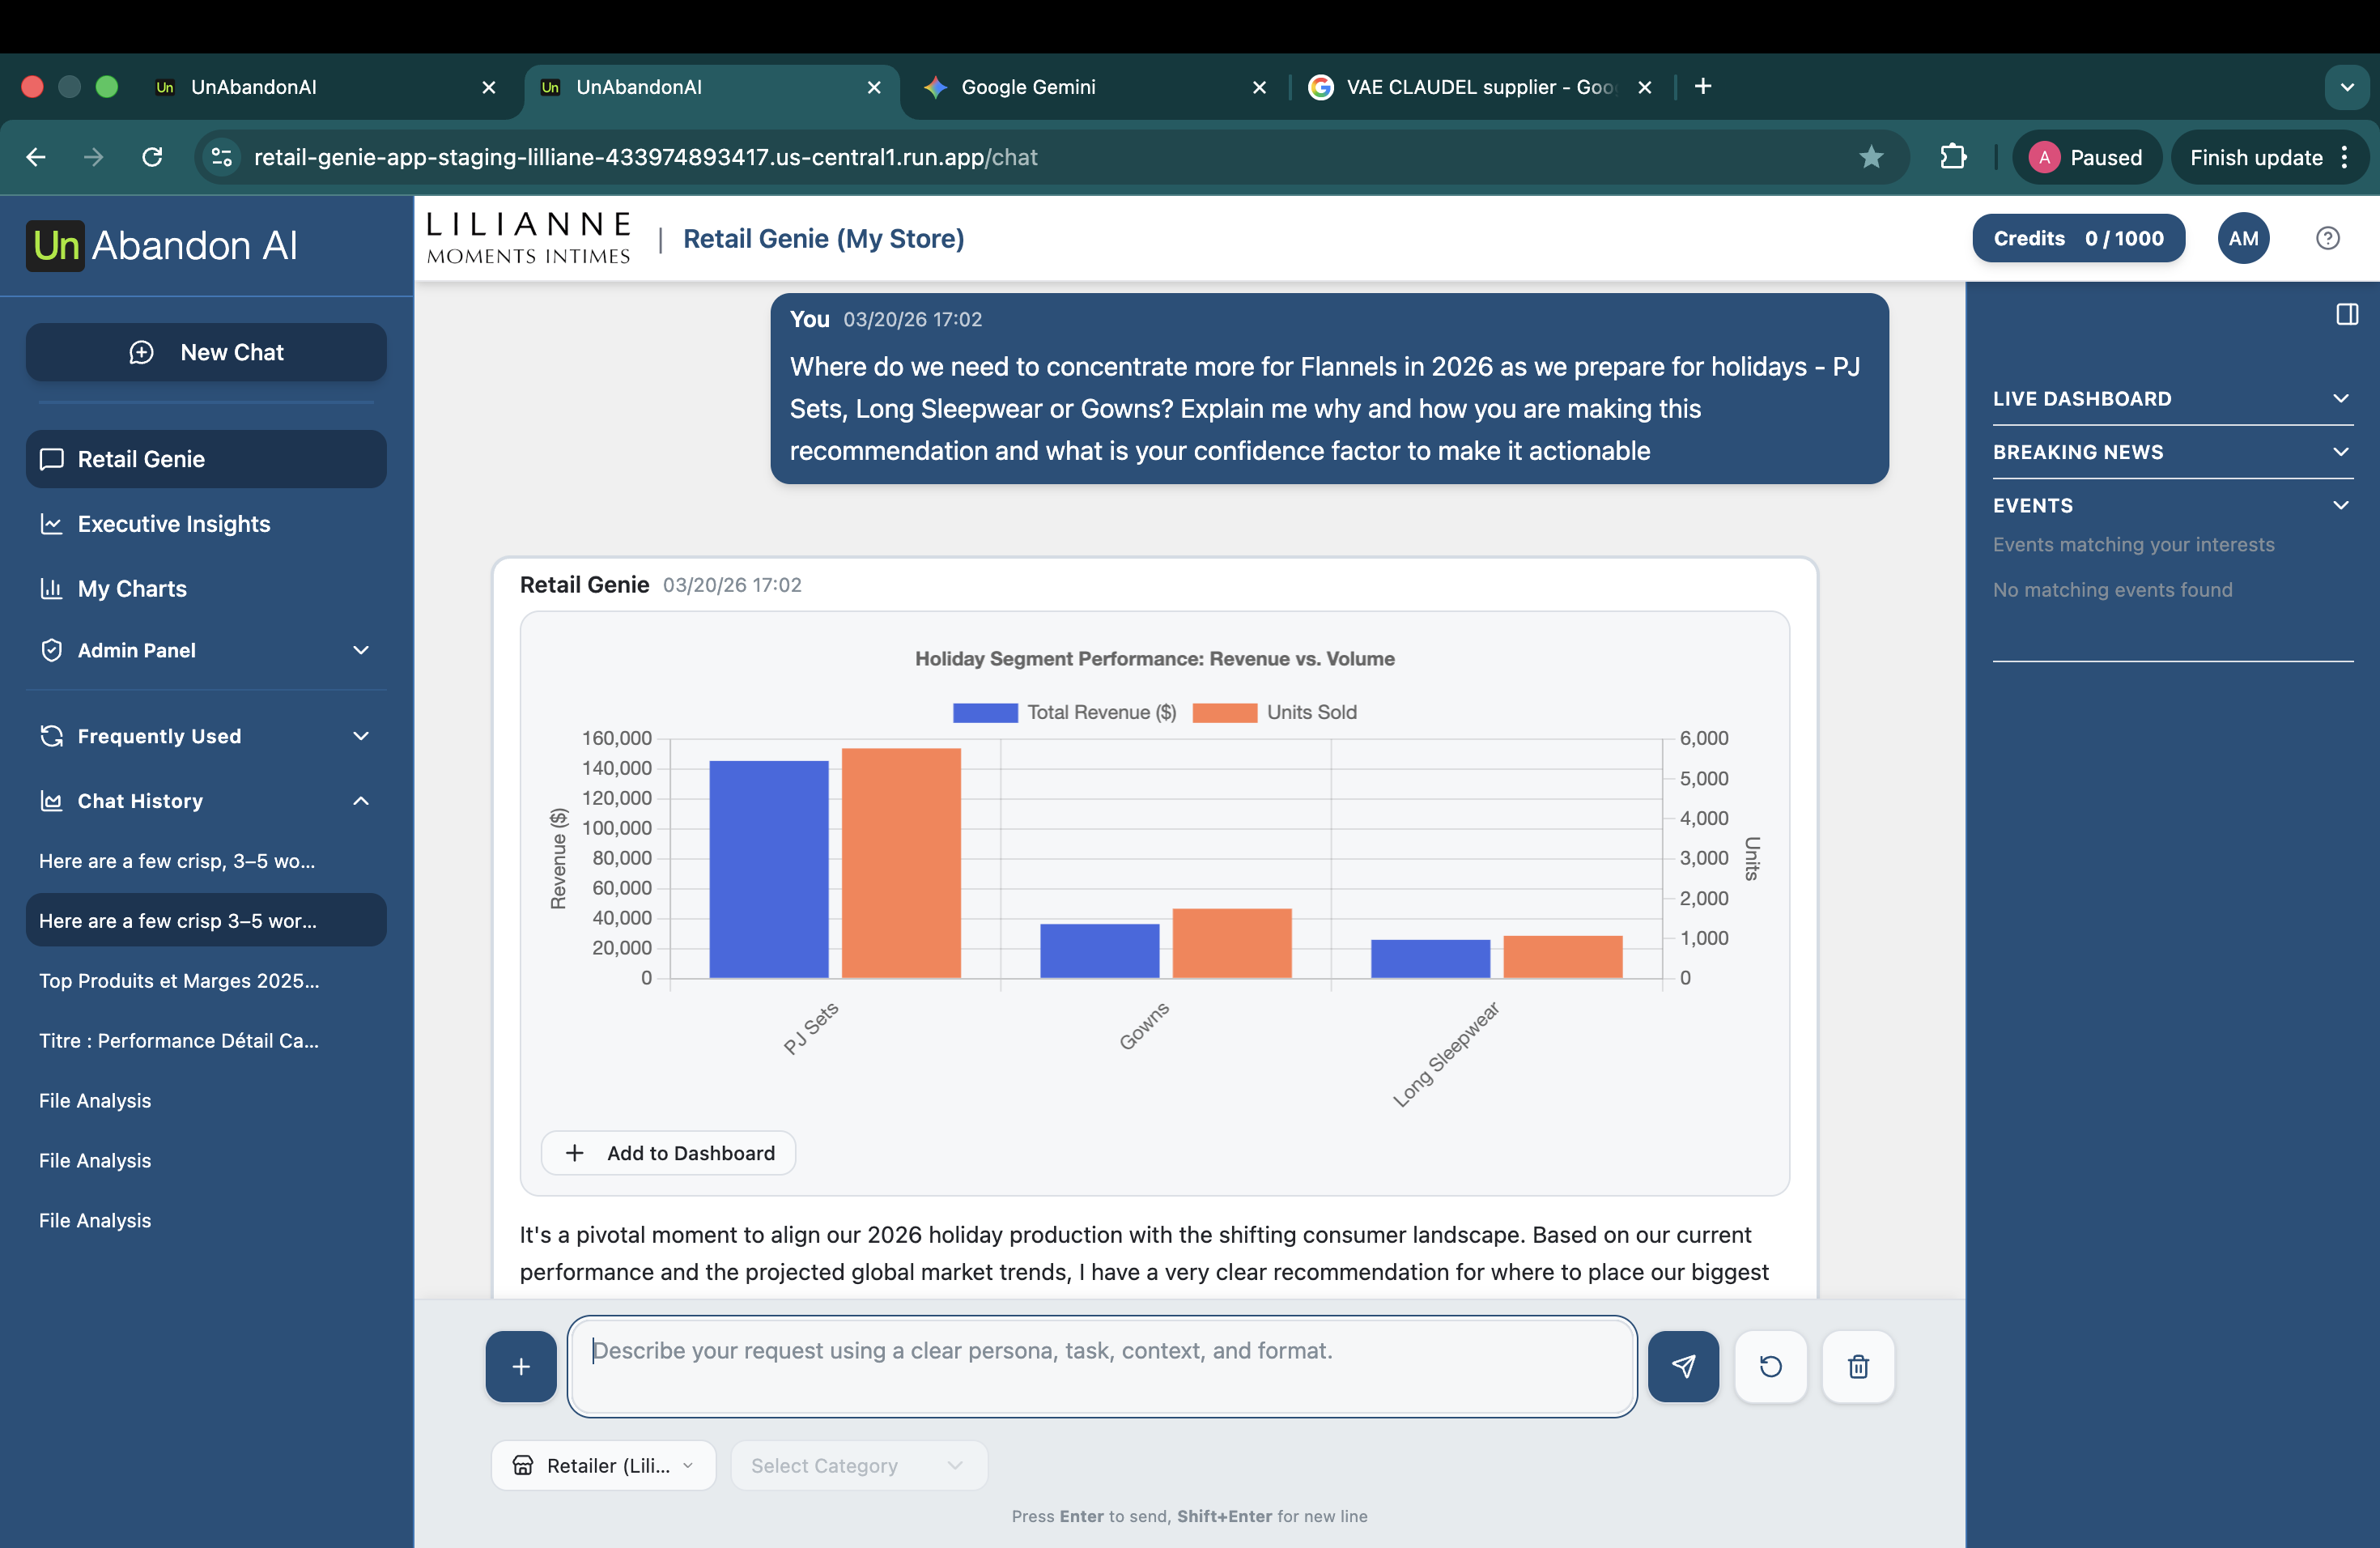Image resolution: width=2380 pixels, height=1548 pixels.
Task: Click the AM profile avatar
Action: coord(2243,238)
